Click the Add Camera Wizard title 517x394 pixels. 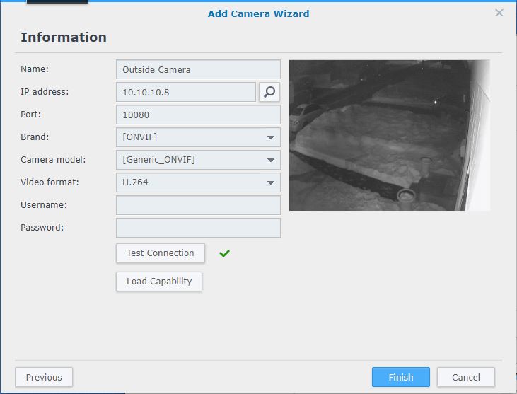click(x=259, y=13)
